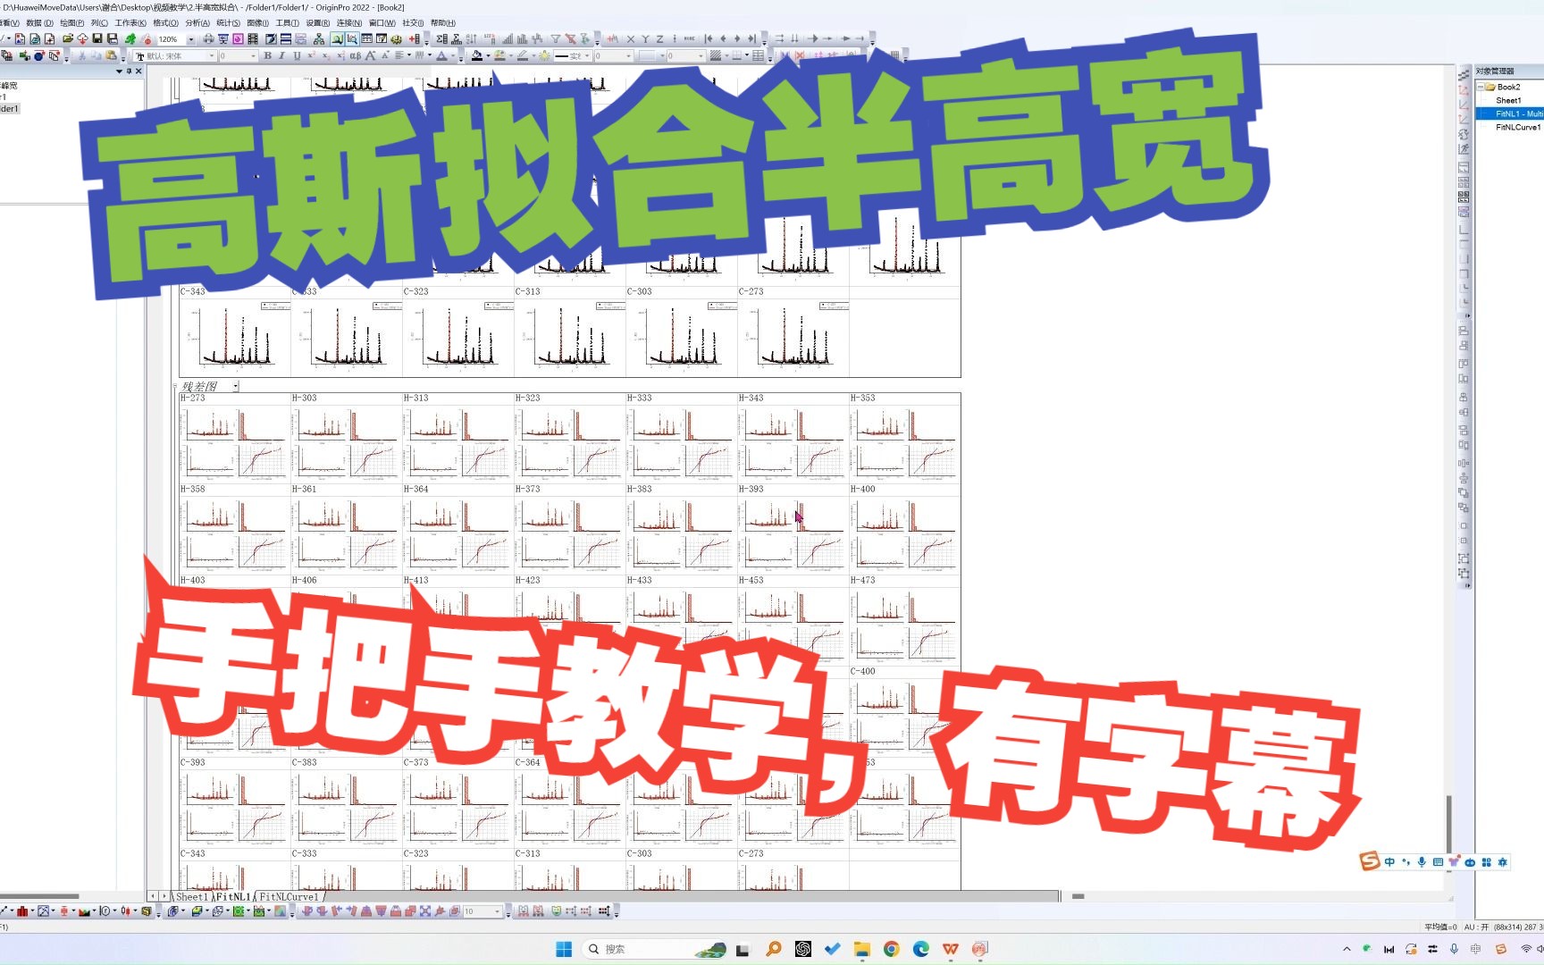
Task: Click the Print icon in toolbar
Action: tap(208, 38)
